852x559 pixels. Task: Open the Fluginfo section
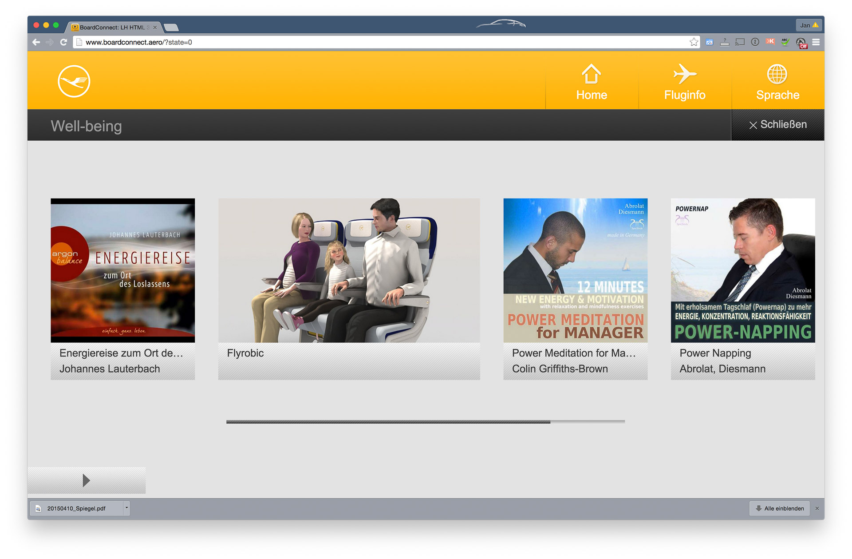(x=685, y=82)
